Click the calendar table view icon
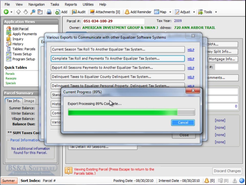 pos(40,12)
